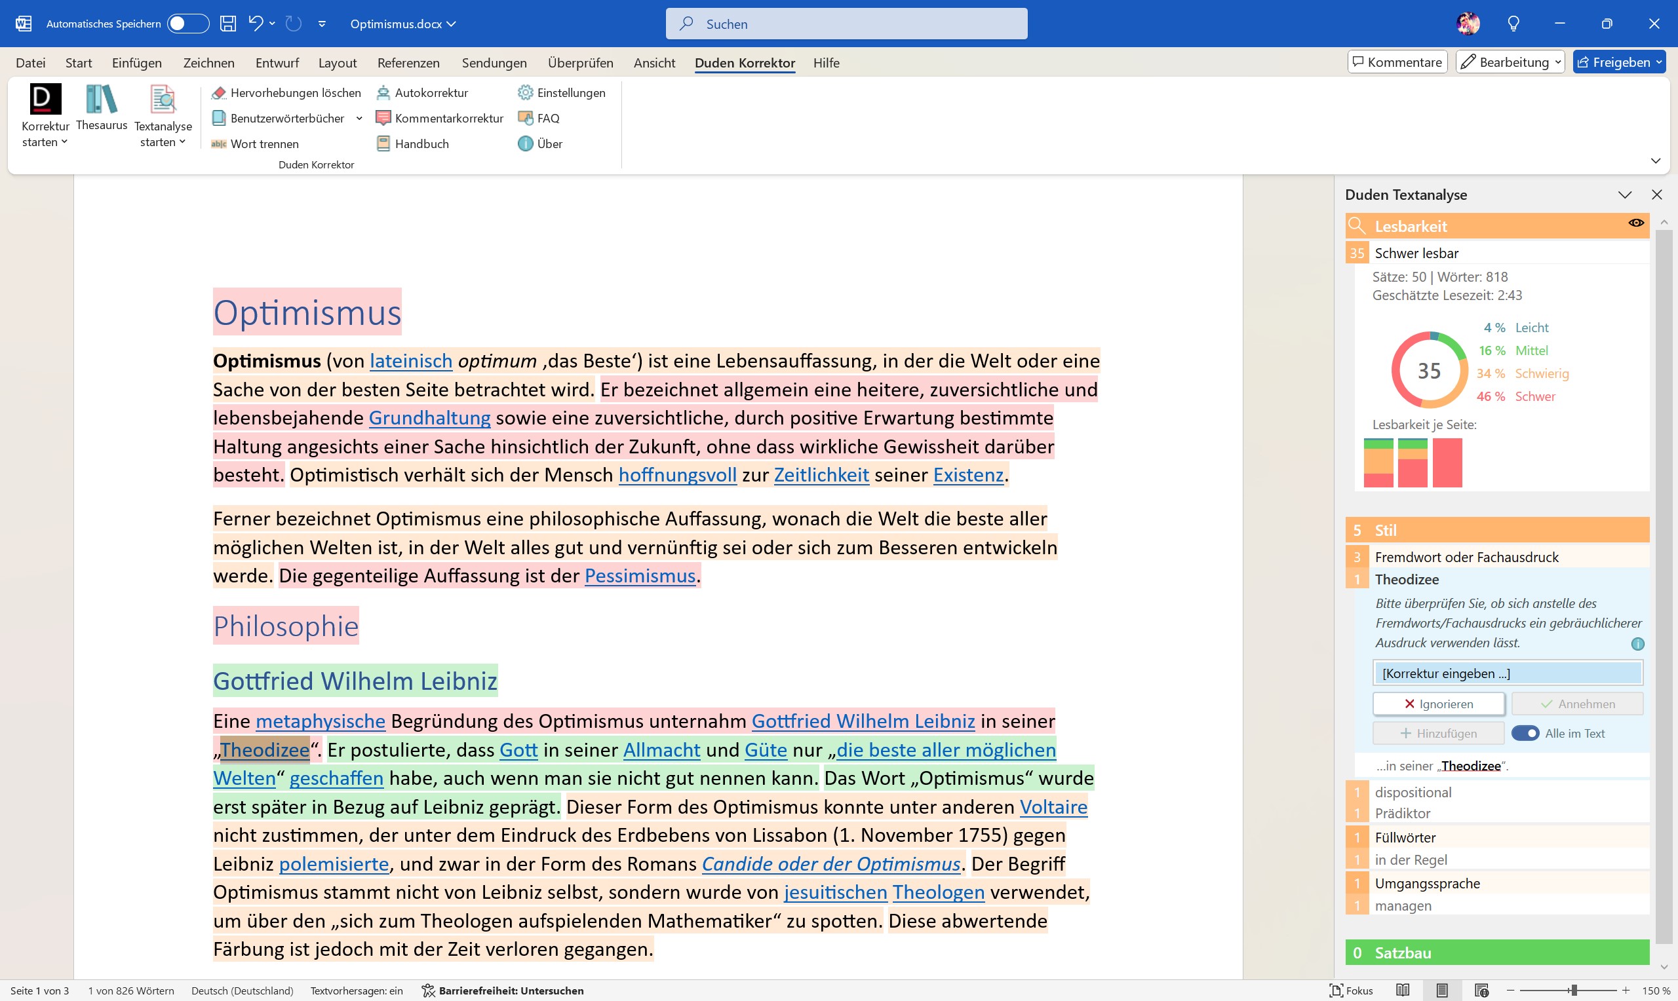
Task: Open the Thesaurus
Action: [101, 108]
